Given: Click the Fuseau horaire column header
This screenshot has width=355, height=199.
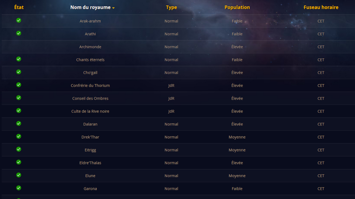Looking at the screenshot, I should [x=321, y=7].
